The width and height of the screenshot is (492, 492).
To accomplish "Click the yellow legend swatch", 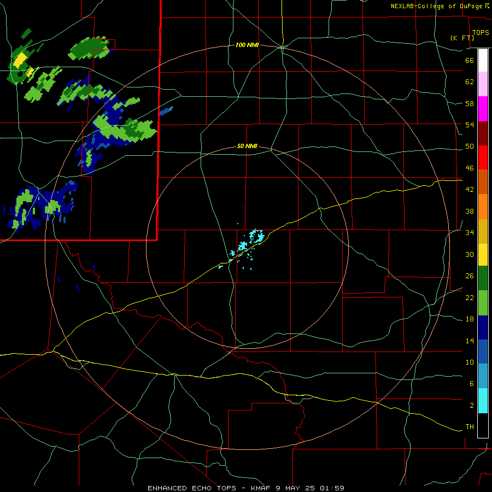I will tap(483, 254).
